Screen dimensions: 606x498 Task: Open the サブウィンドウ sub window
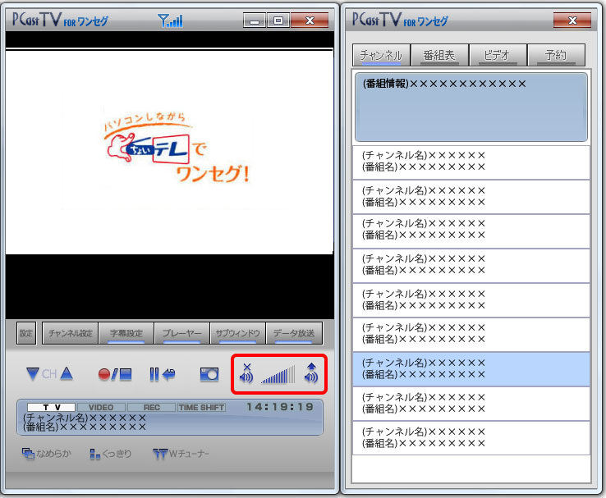pyautogui.click(x=237, y=333)
